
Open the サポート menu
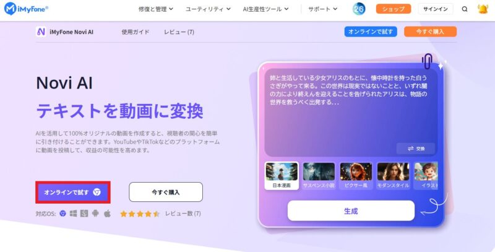[322, 9]
